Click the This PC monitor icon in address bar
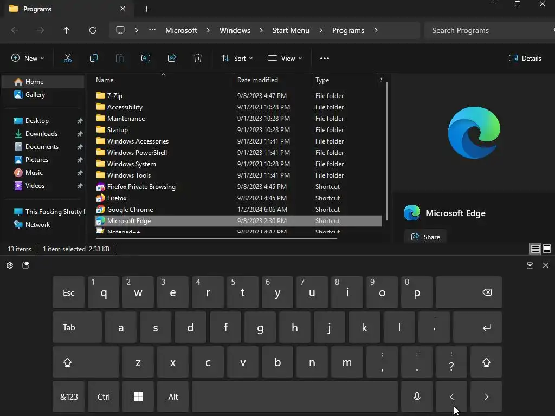This screenshot has width=555, height=416. tap(120, 30)
